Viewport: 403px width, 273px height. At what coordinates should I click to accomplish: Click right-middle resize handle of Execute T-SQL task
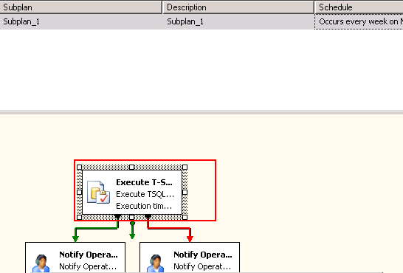pos(185,192)
